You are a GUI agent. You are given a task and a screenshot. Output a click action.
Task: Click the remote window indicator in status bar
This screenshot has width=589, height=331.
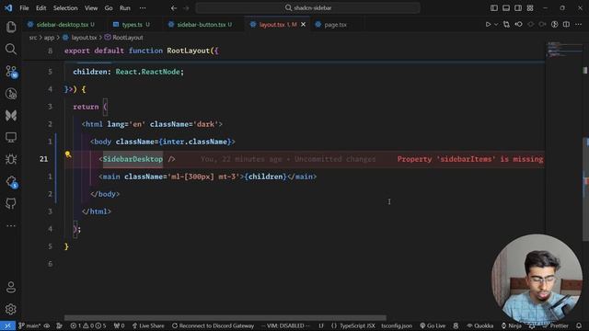pyautogui.click(x=7, y=325)
